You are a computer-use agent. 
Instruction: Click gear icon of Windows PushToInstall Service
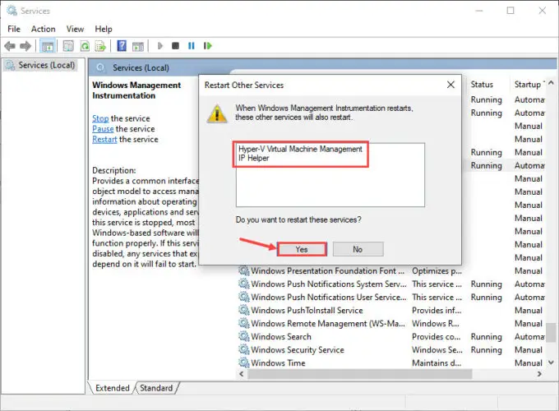[x=244, y=311]
